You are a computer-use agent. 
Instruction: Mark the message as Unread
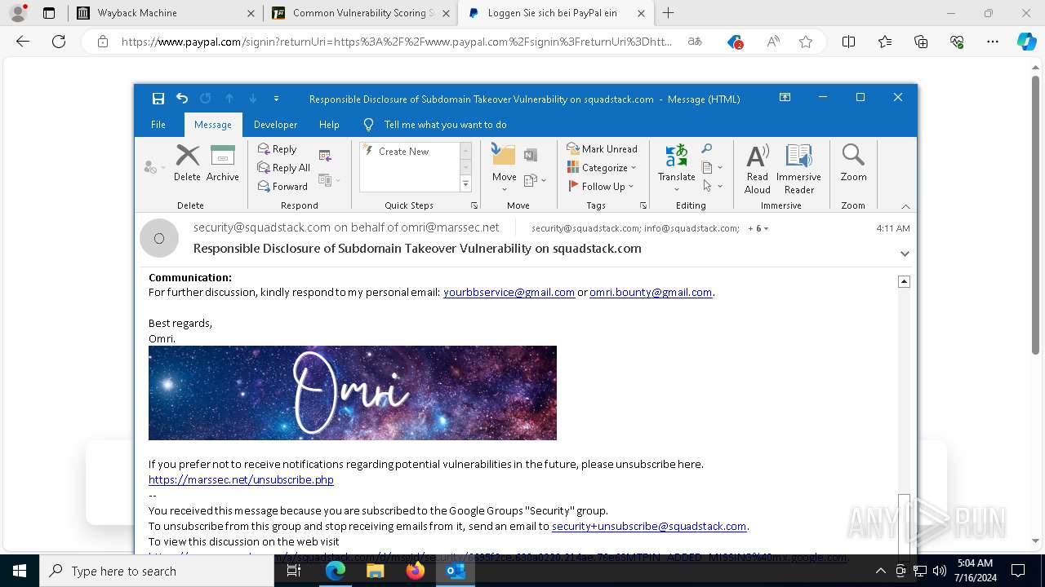coord(603,149)
